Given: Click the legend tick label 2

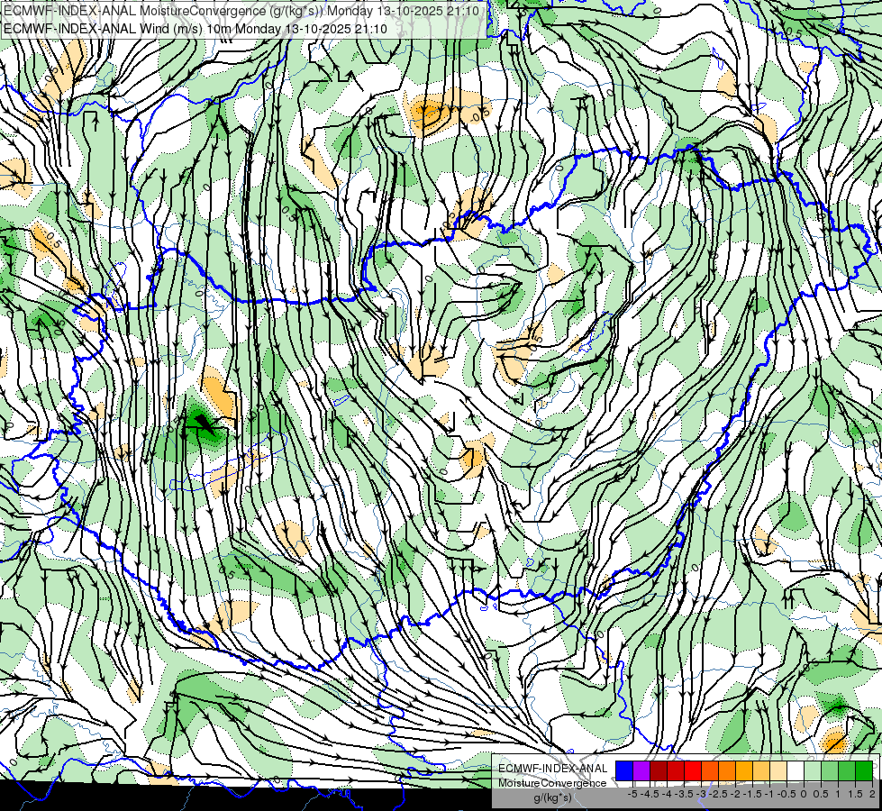Looking at the screenshot, I should 872,794.
